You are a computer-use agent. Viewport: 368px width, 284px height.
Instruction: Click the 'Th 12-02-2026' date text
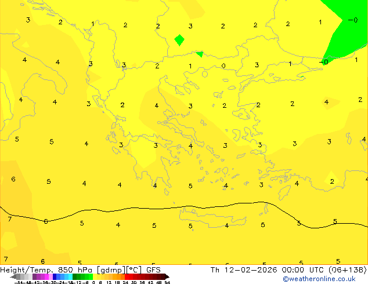coord(244,270)
